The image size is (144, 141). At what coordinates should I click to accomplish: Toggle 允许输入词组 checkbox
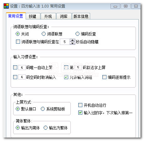click(x=66, y=77)
